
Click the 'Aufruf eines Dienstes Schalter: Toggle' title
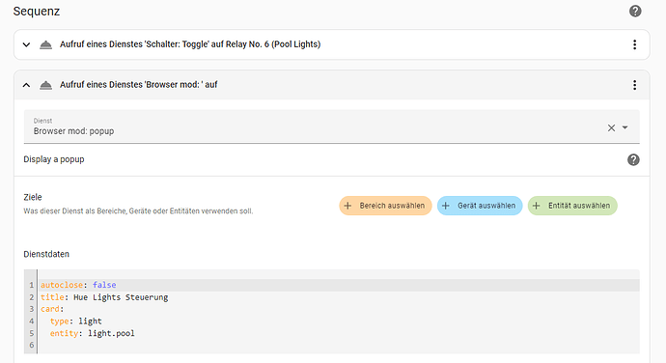pyautogui.click(x=190, y=44)
